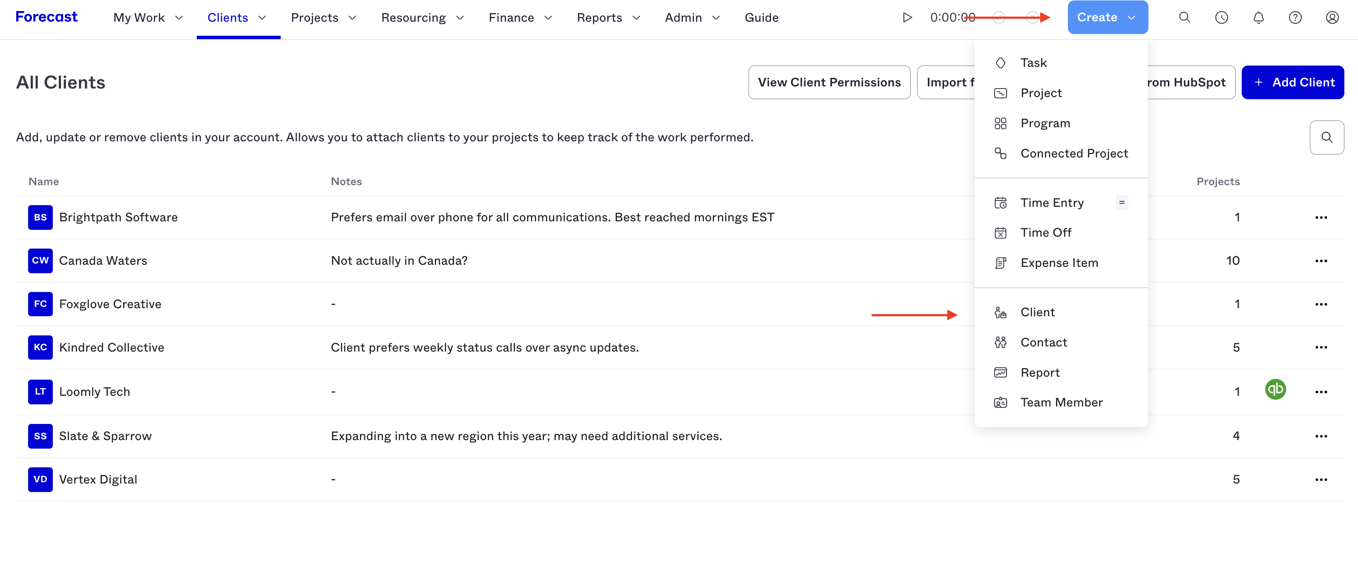
Task: Open more options for Brightpath Software
Action: [1321, 217]
